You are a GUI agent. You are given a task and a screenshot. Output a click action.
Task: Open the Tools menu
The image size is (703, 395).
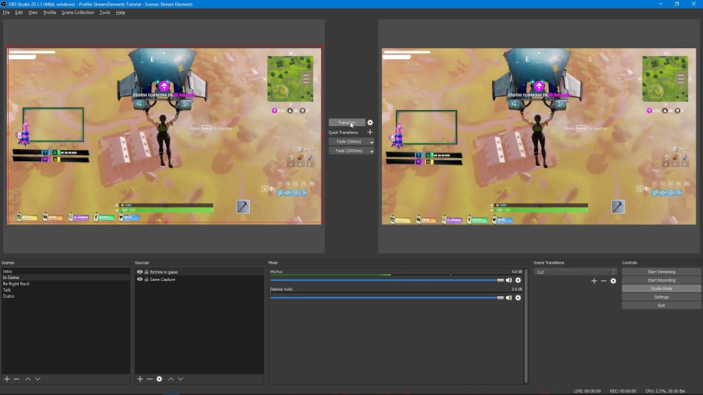coord(104,12)
